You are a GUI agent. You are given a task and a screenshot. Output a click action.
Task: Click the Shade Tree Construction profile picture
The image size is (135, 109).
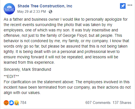(9, 9)
